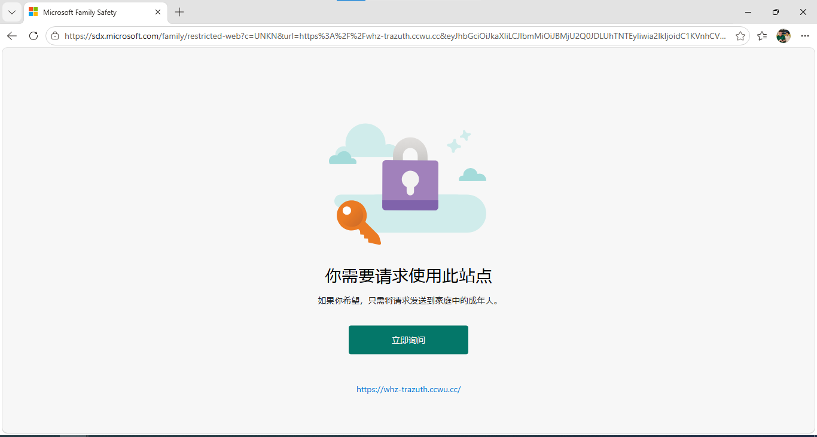This screenshot has height=437, width=817.
Task: Open the Favorites list icon
Action: [x=762, y=36]
